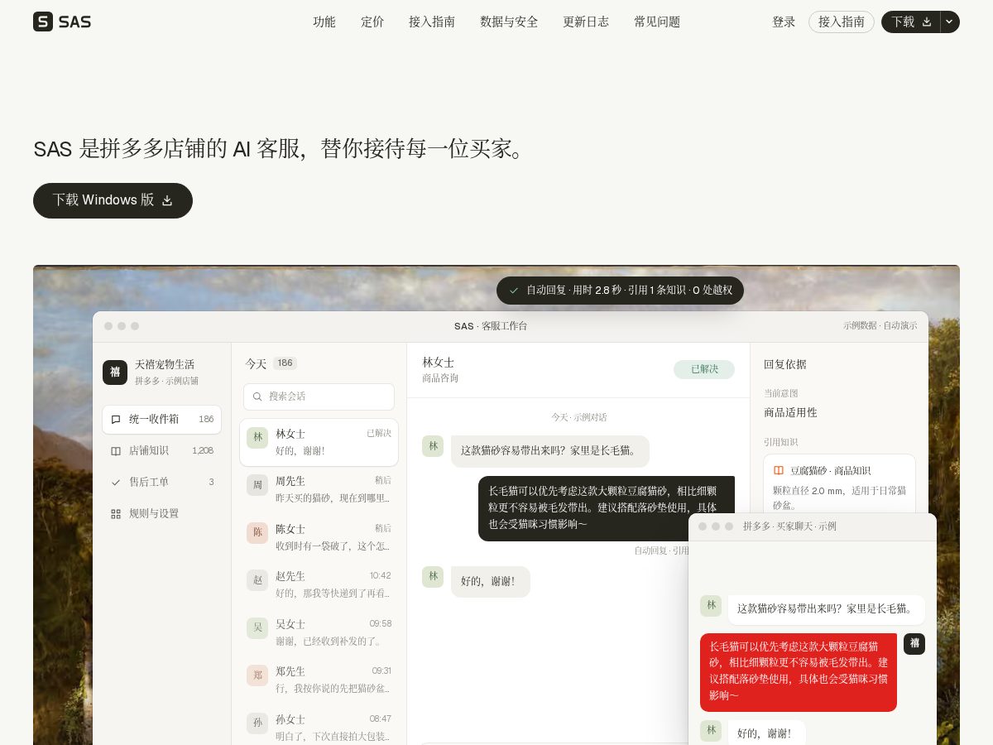Click the 186 count badge beside 今天
Viewport: 993px width, 745px height.
point(285,363)
